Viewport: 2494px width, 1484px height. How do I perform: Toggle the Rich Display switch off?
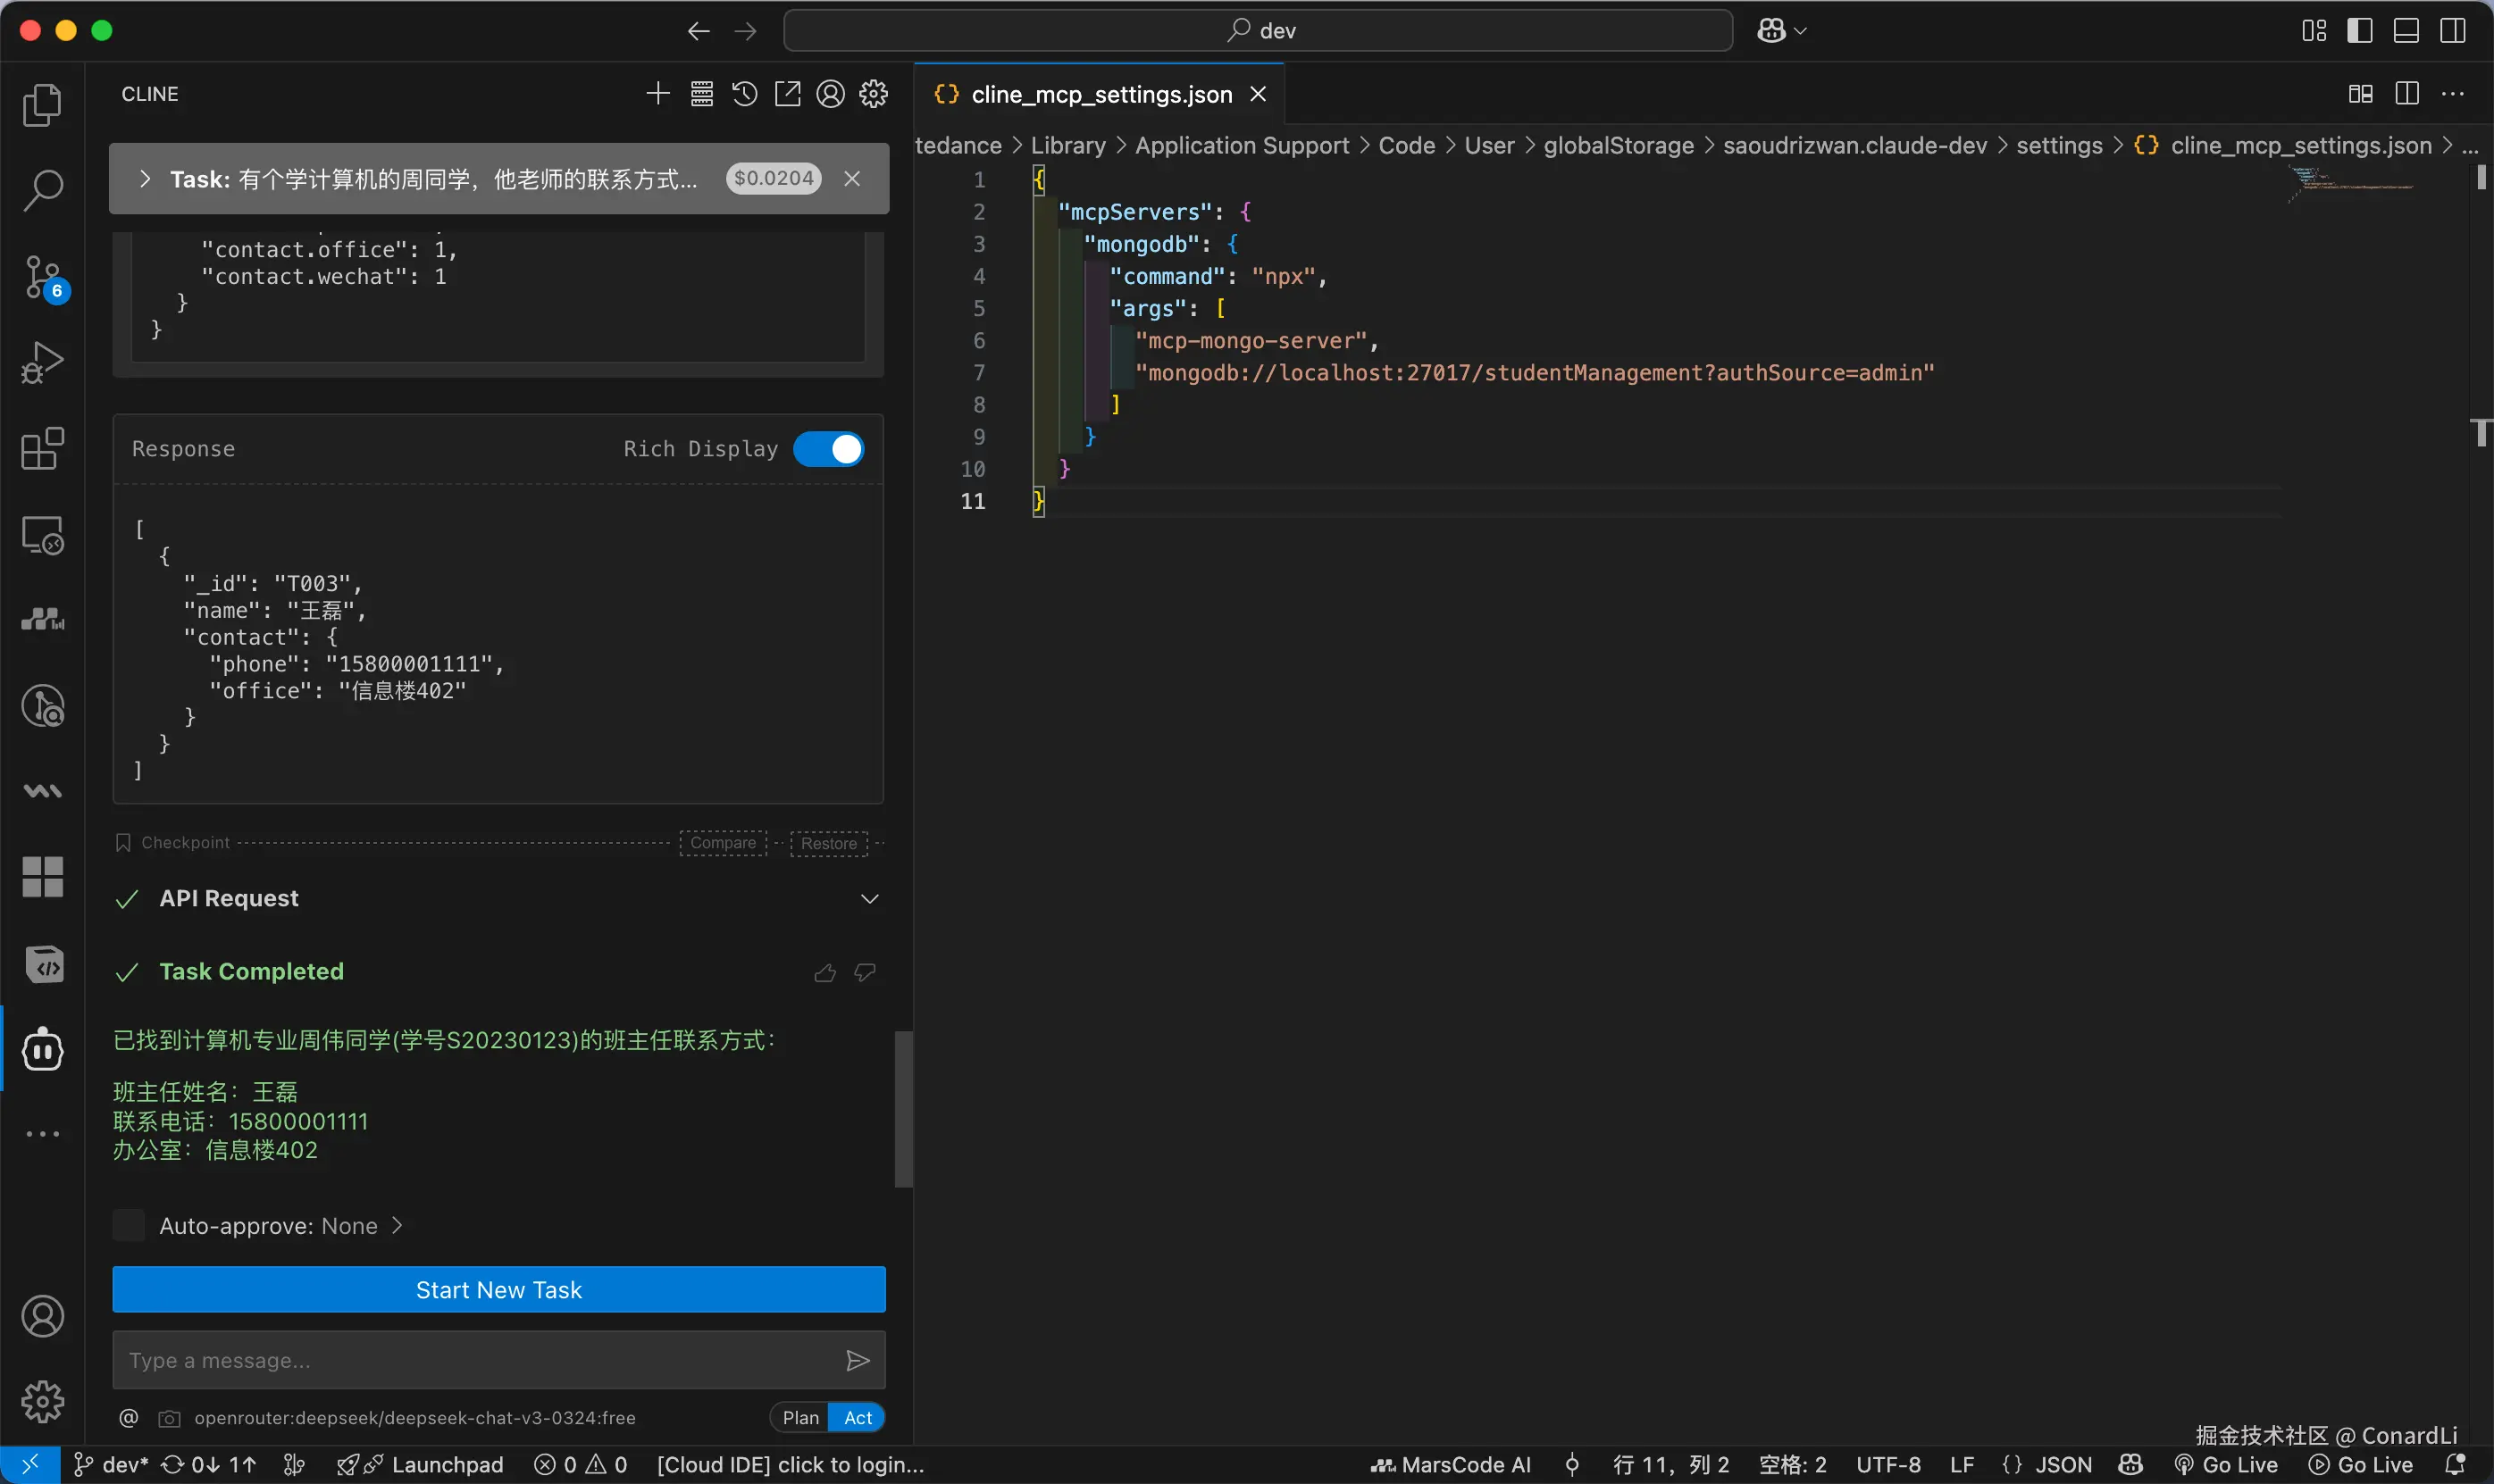(x=828, y=449)
